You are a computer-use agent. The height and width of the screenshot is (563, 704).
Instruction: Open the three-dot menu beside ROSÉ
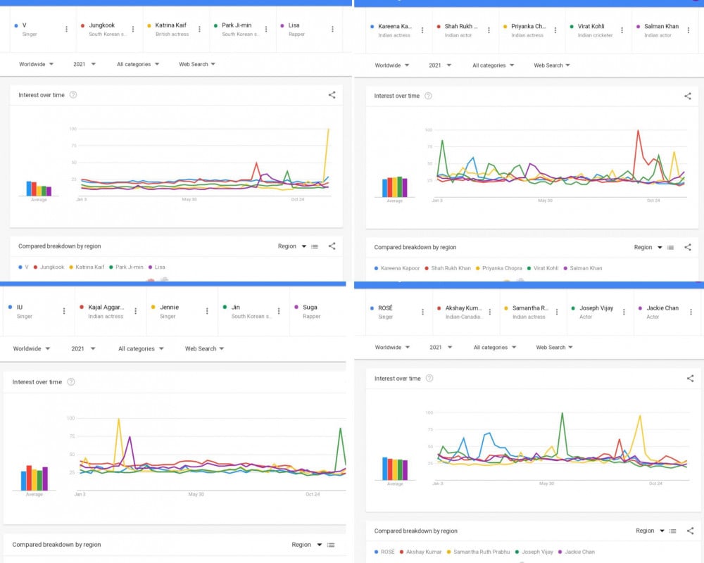(x=422, y=312)
